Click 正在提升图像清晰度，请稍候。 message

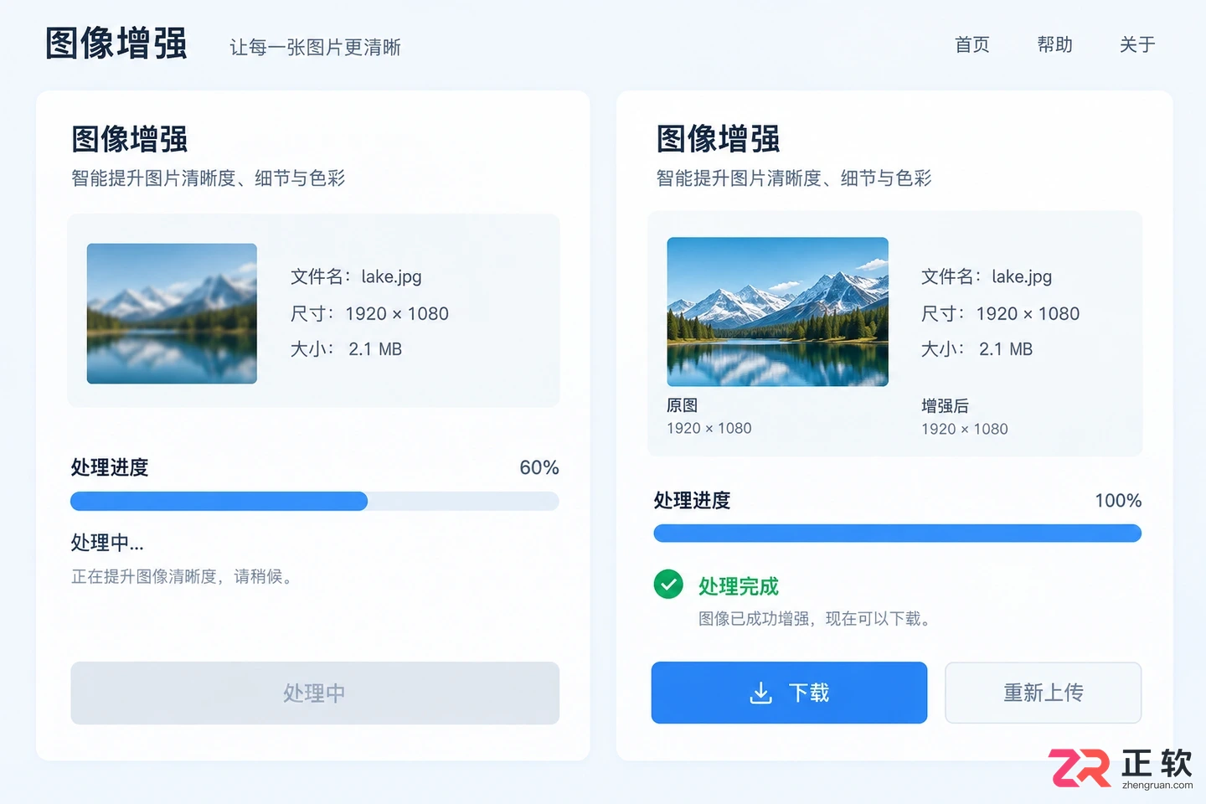[182, 576]
